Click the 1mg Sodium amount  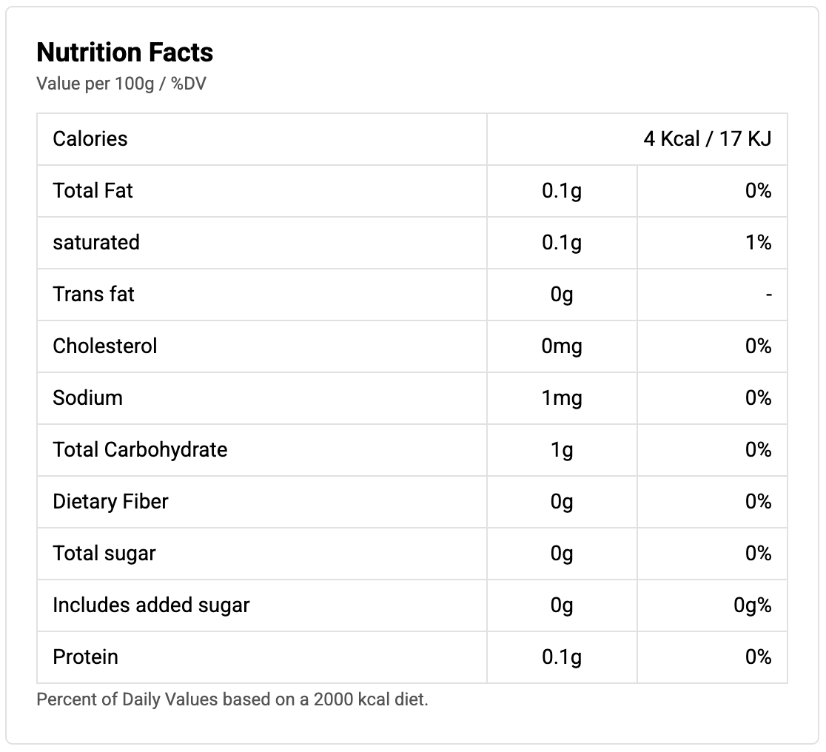coord(562,398)
